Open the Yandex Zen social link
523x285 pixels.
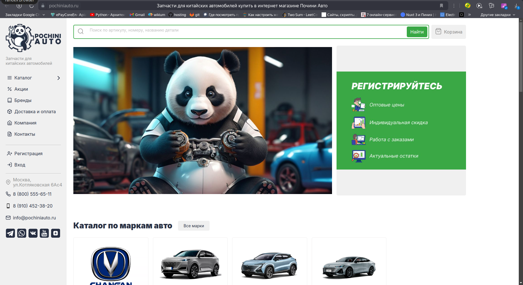(x=56, y=233)
